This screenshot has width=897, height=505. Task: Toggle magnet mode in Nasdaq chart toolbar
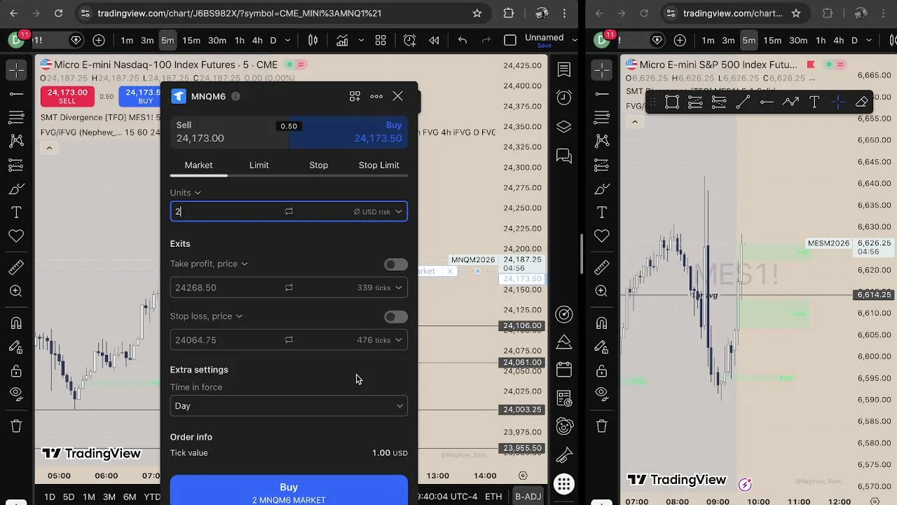16,323
